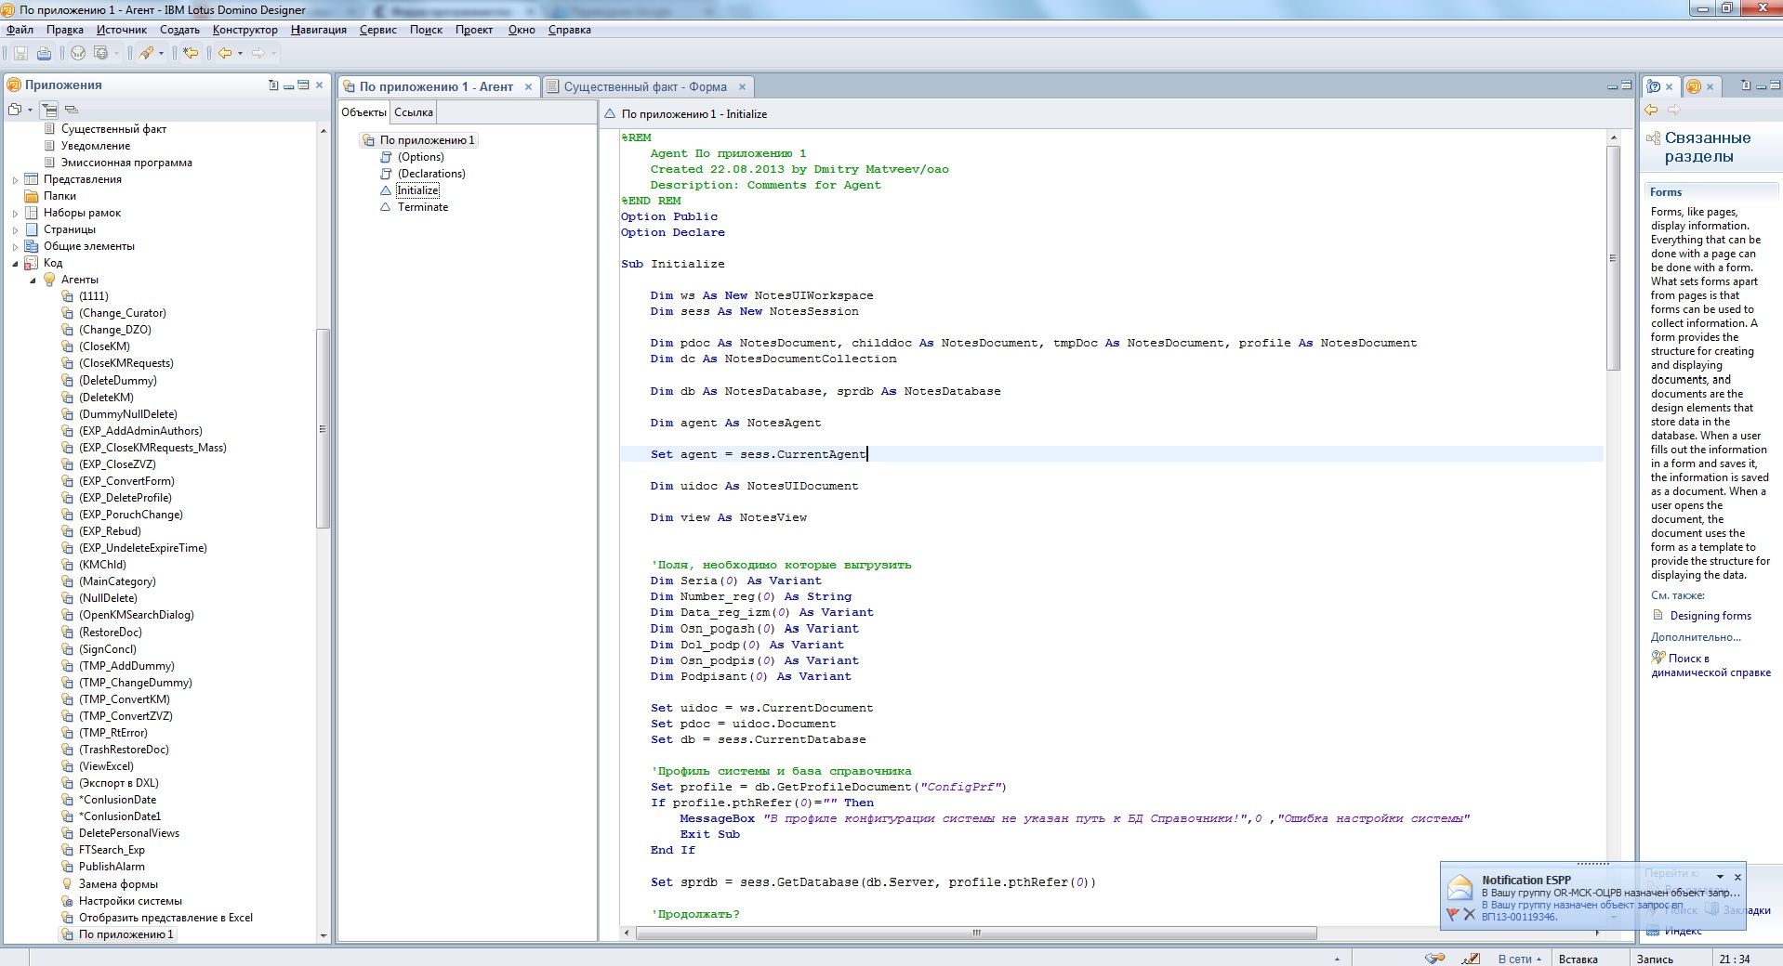This screenshot has height=966, width=1783.
Task: Click the flag icon in ESPP notification
Action: pyautogui.click(x=1452, y=914)
